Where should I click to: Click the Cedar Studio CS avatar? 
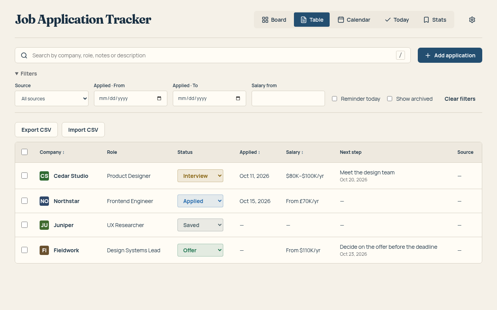(x=44, y=176)
